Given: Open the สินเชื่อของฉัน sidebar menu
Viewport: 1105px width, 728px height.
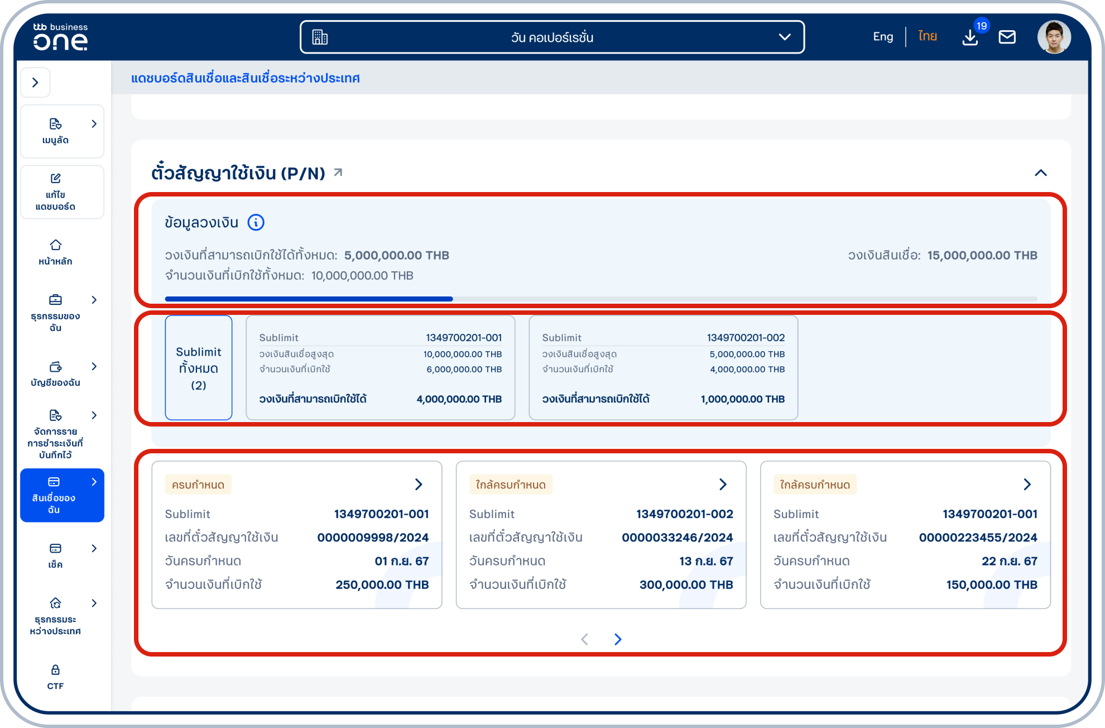Looking at the screenshot, I should [x=62, y=495].
